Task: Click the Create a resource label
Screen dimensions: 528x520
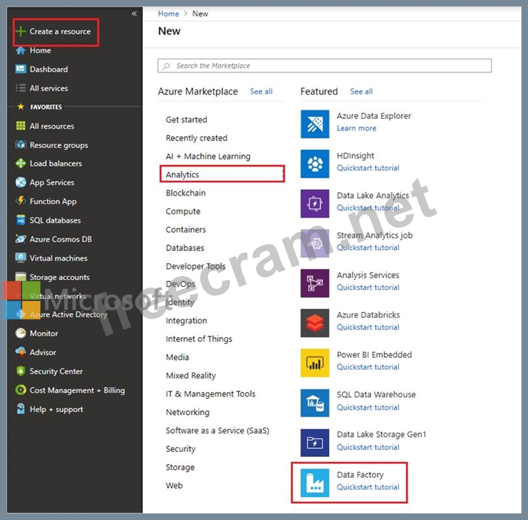Action: point(60,32)
